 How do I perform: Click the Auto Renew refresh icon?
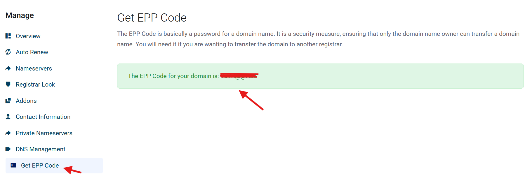[8, 52]
